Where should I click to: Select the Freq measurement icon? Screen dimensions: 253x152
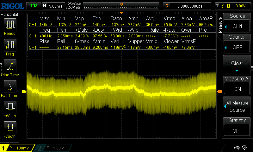coord(10,47)
